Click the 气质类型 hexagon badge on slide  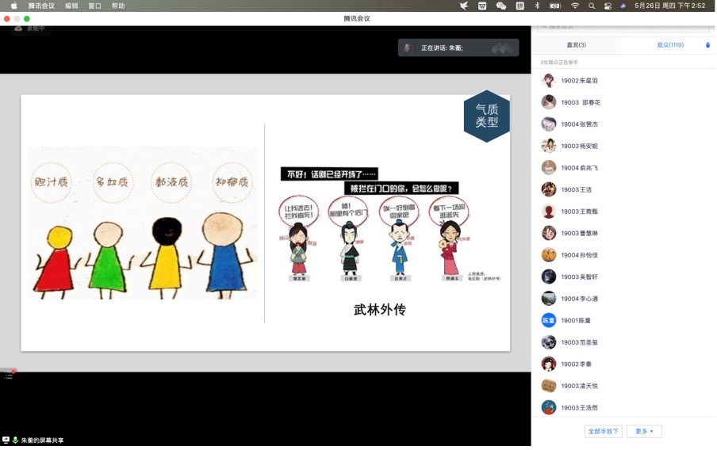[486, 116]
